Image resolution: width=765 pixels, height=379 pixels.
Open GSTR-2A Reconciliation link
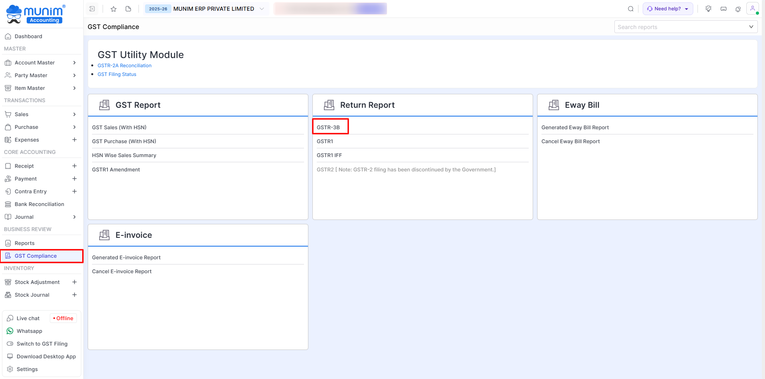pos(124,66)
